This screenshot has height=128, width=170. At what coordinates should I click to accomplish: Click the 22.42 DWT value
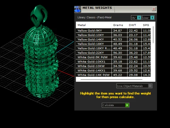point(133,31)
